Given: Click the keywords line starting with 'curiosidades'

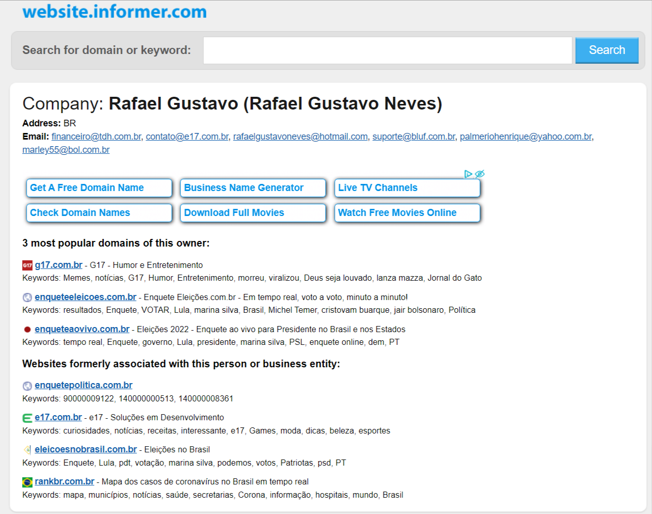Looking at the screenshot, I should [206, 431].
